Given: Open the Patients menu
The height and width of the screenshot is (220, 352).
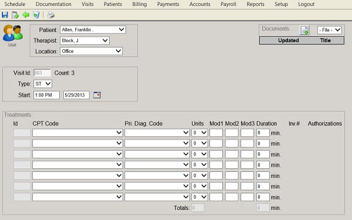Looking at the screenshot, I should tap(113, 4).
